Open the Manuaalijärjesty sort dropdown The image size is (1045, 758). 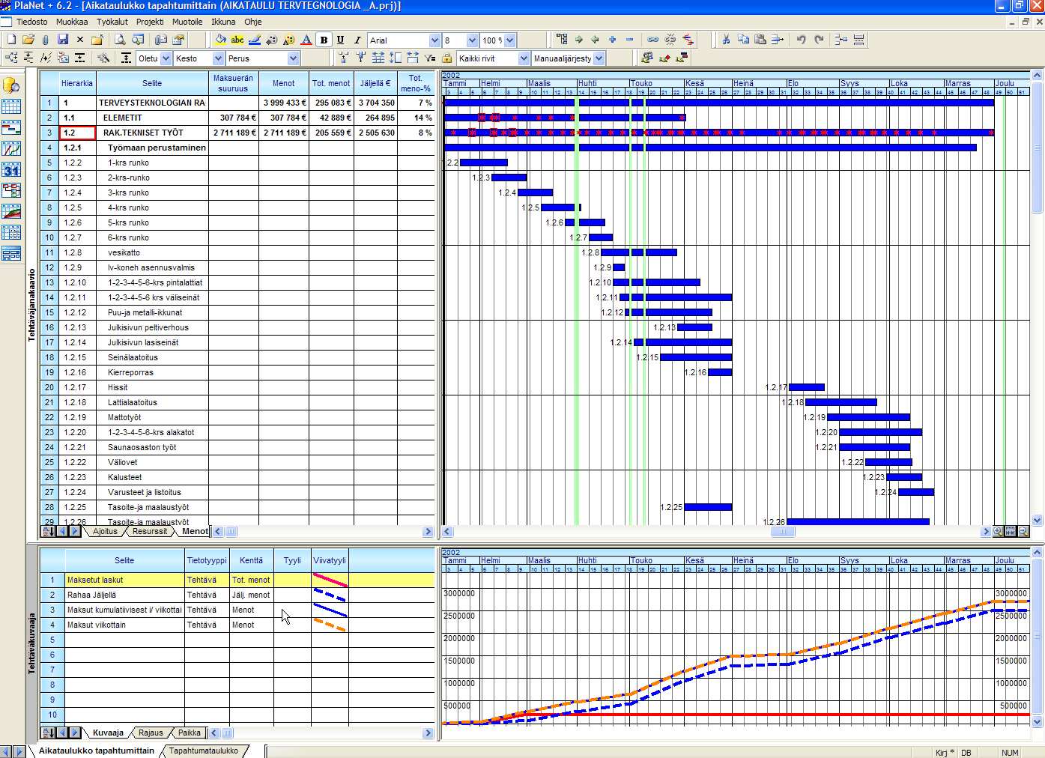click(599, 58)
